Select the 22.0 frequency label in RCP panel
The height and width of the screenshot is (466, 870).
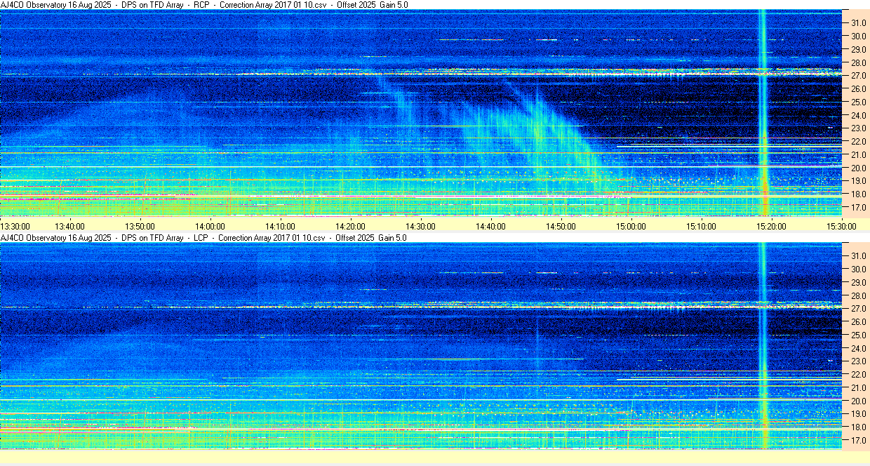pos(859,142)
